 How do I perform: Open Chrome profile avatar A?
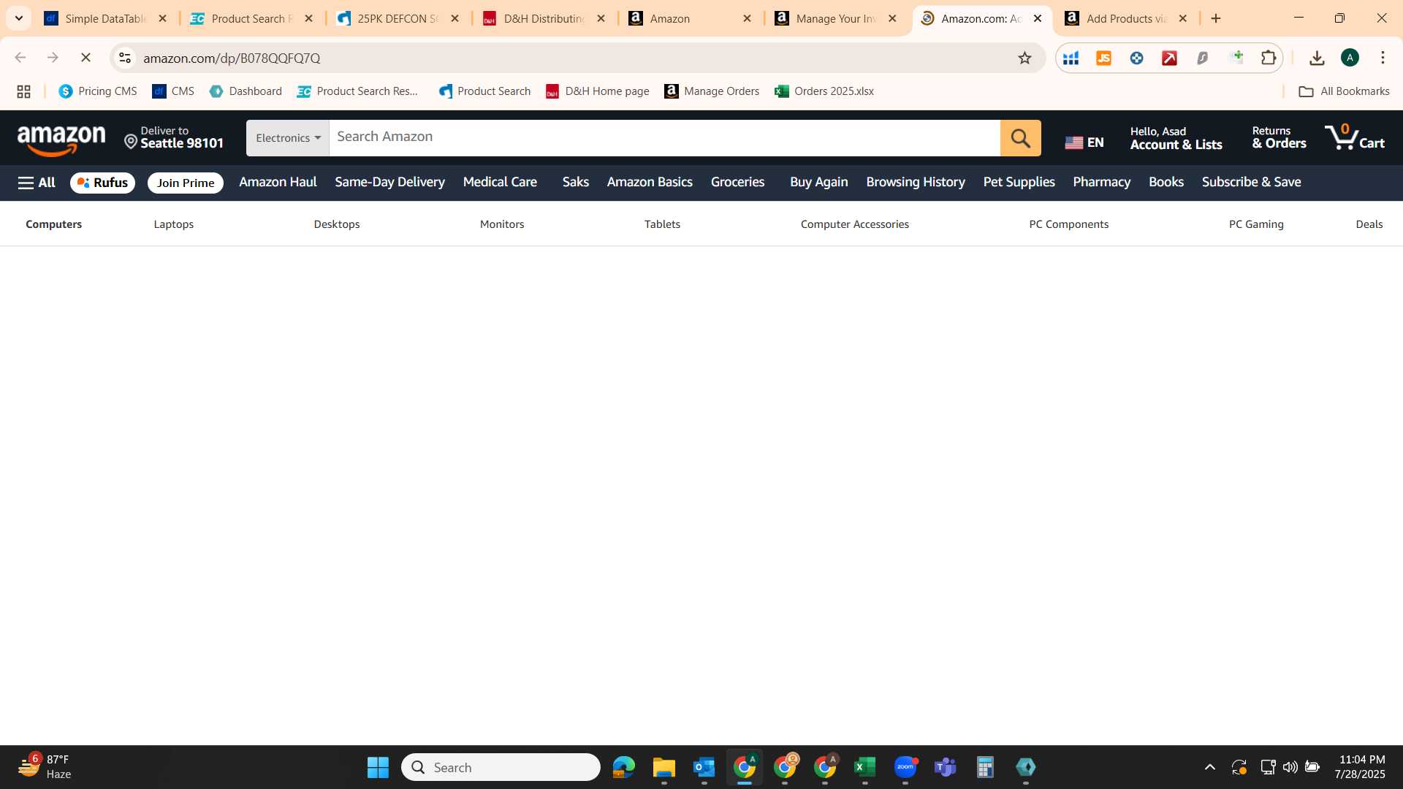pyautogui.click(x=1350, y=58)
